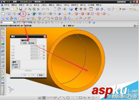The image size is (139, 100).
Task: Click OK in the thread dialog
Action: point(25,75)
